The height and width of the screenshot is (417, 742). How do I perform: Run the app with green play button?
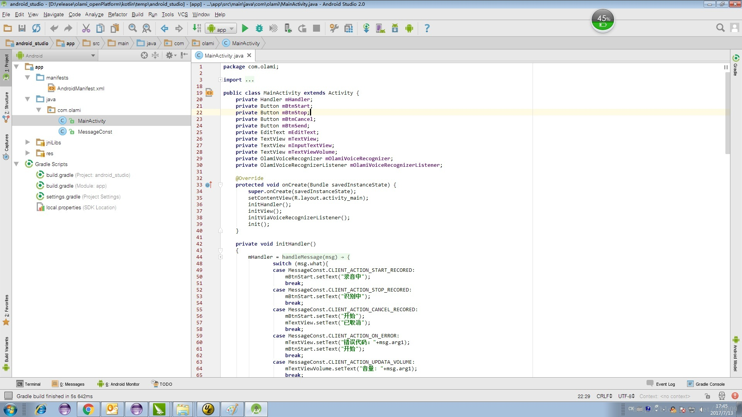coord(245,28)
